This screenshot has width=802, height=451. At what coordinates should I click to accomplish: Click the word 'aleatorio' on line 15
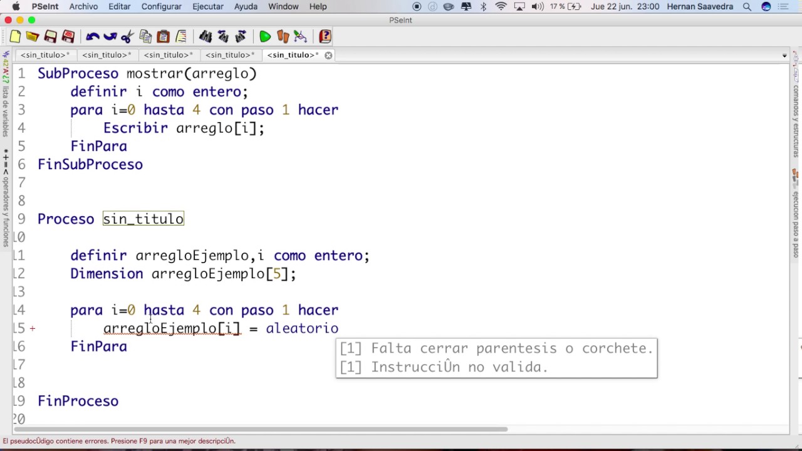coord(302,328)
